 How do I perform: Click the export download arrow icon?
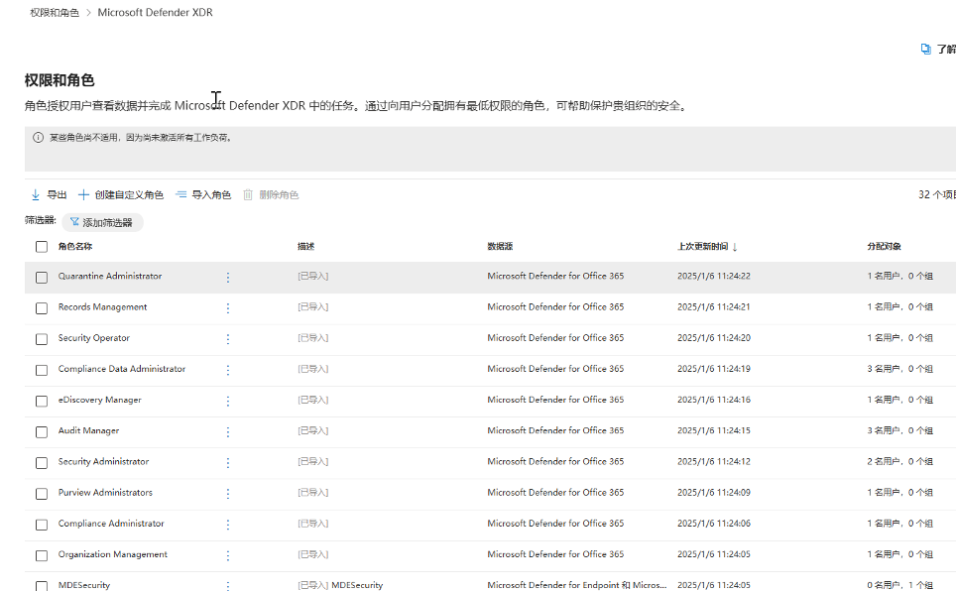(x=36, y=195)
